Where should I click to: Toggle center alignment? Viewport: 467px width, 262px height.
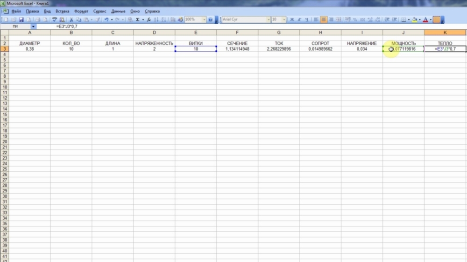click(324, 19)
